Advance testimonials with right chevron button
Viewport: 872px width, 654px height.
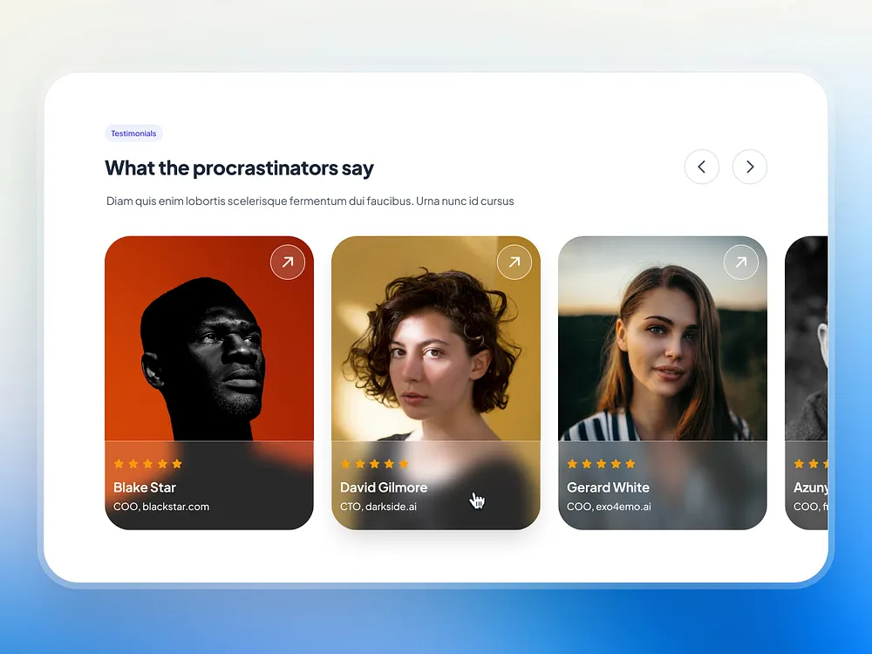750,167
